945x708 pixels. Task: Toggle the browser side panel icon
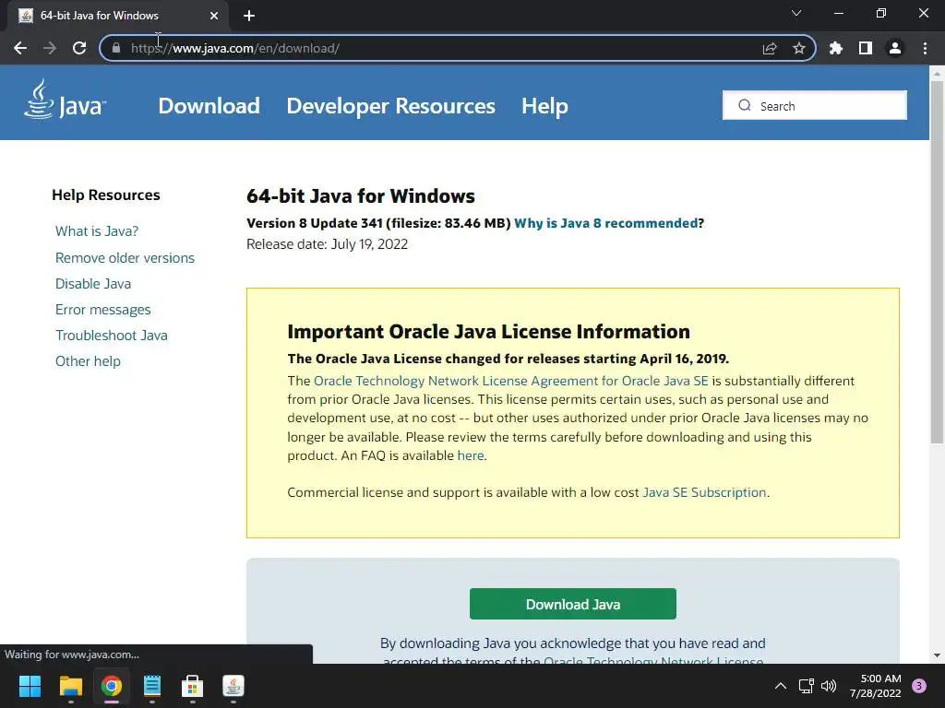[866, 48]
